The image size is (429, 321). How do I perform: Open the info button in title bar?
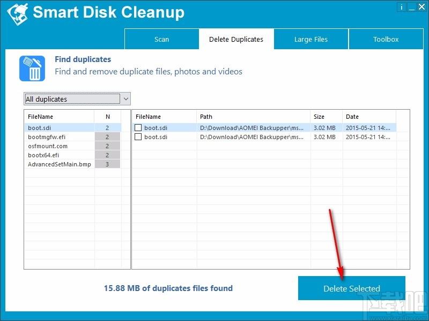(401, 7)
